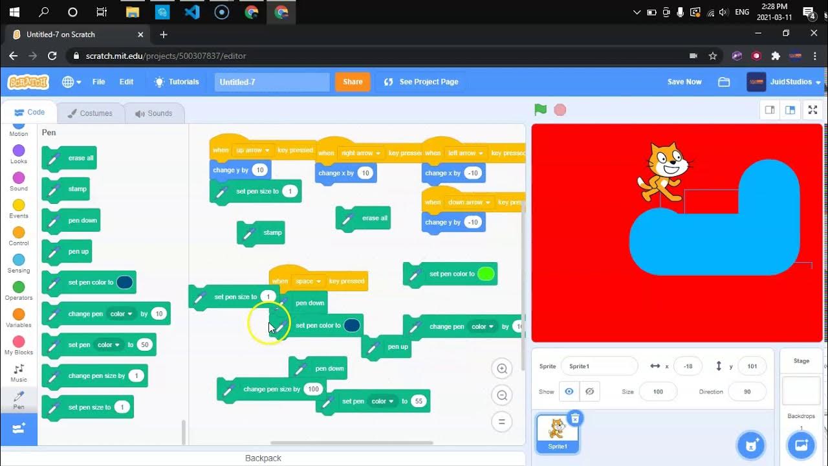Open the Choose a Sprite button

pos(751,445)
